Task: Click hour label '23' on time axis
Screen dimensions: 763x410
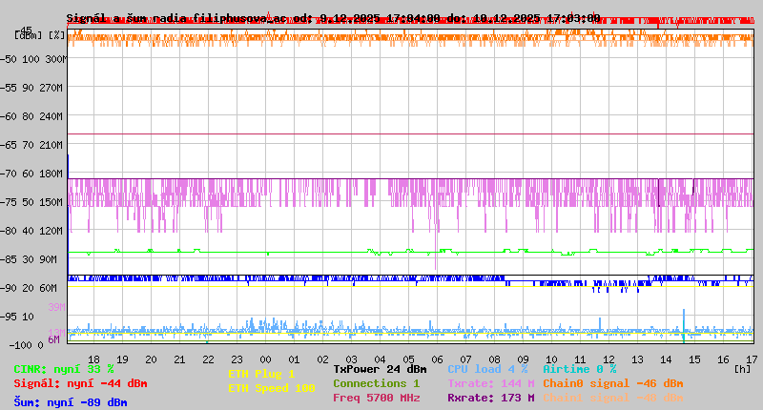Action: 237,359
